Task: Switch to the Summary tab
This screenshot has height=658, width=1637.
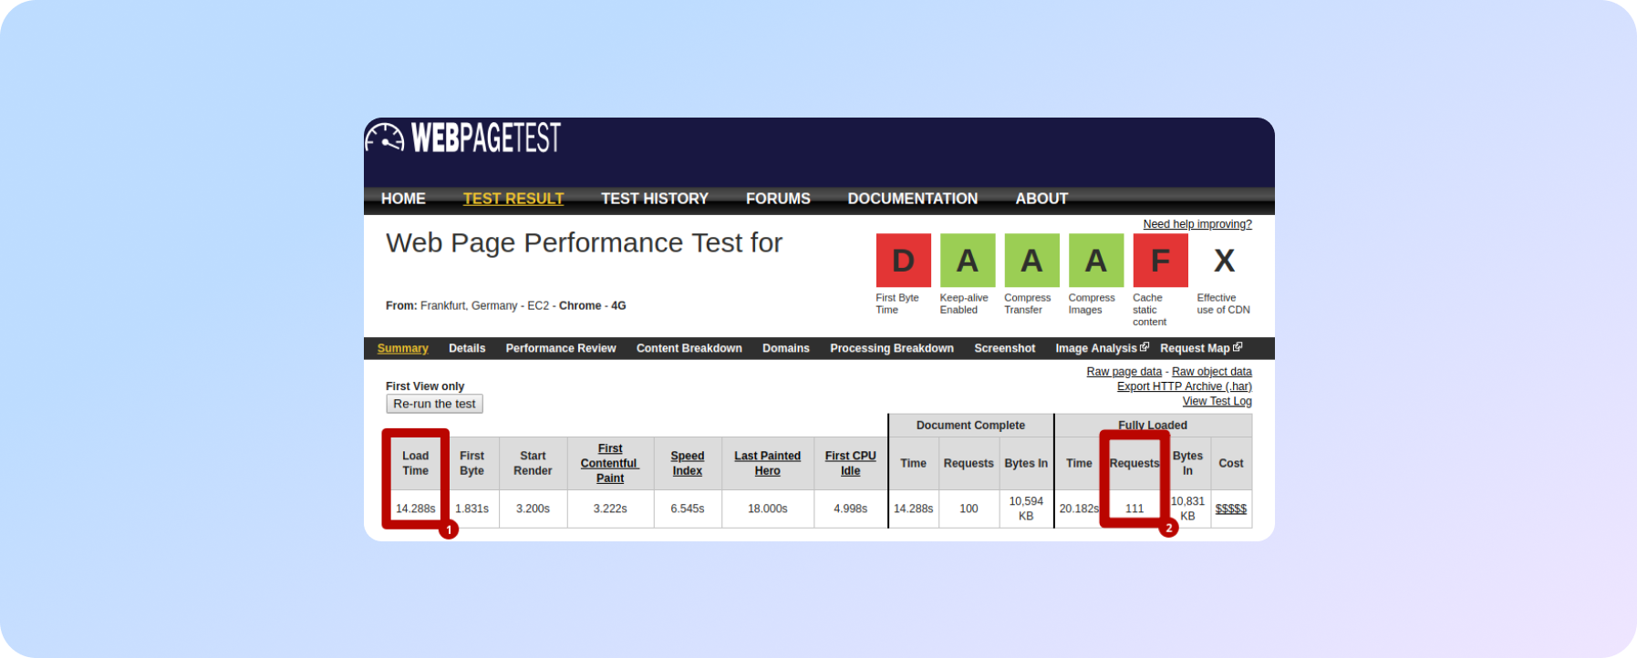Action: coord(402,348)
